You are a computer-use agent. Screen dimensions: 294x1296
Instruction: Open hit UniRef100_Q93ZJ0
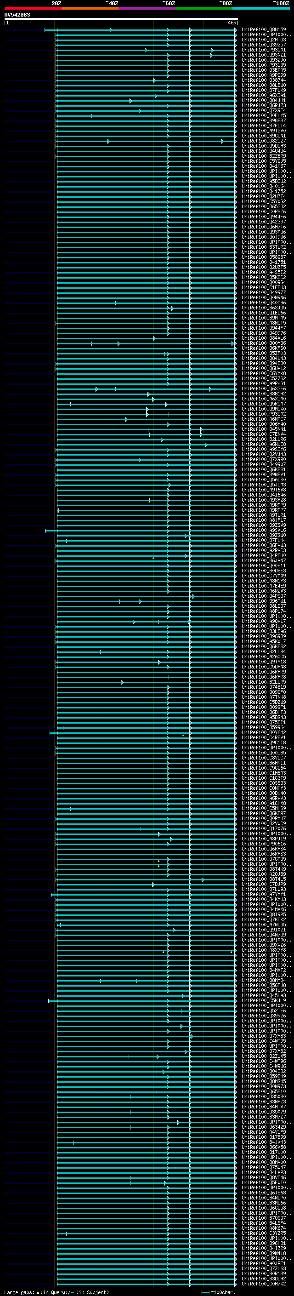[x=264, y=60]
